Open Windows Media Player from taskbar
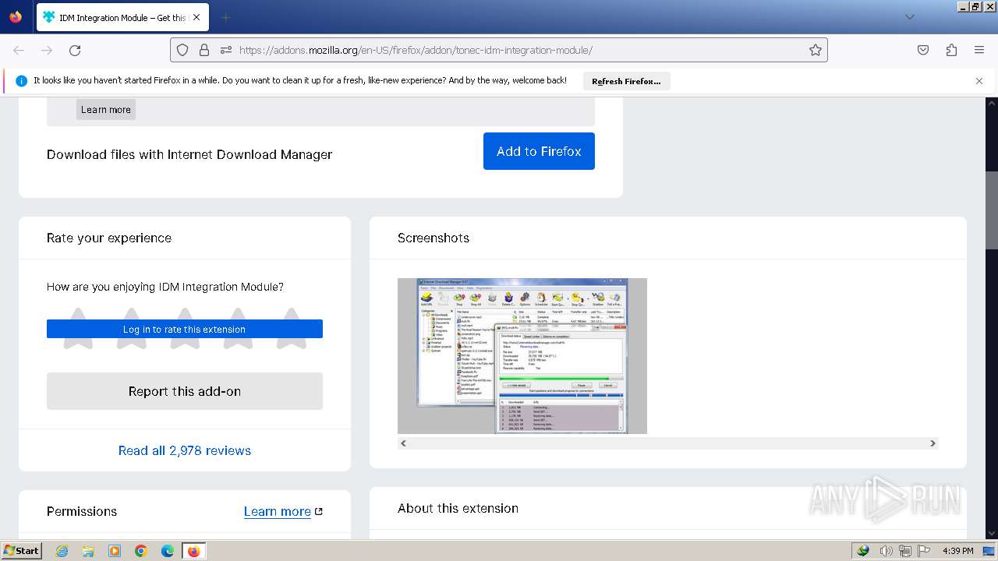998x561 pixels. click(x=115, y=551)
